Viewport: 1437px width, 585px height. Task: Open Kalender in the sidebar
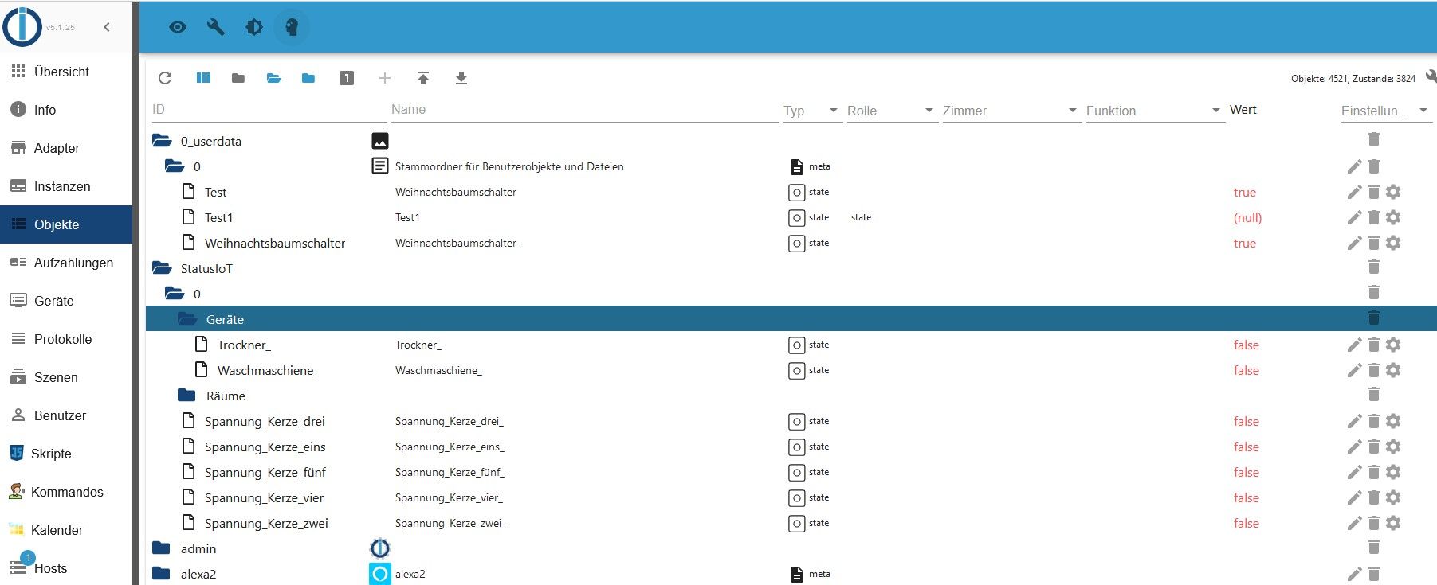[x=65, y=530]
